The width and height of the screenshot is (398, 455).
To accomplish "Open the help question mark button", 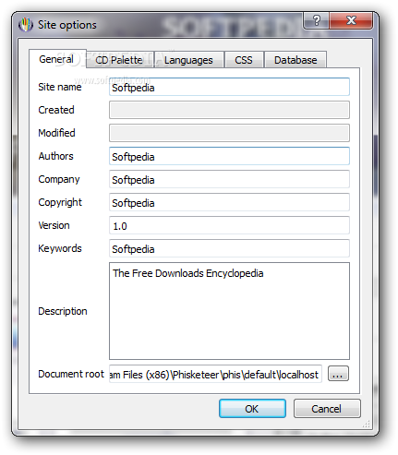I will (316, 20).
